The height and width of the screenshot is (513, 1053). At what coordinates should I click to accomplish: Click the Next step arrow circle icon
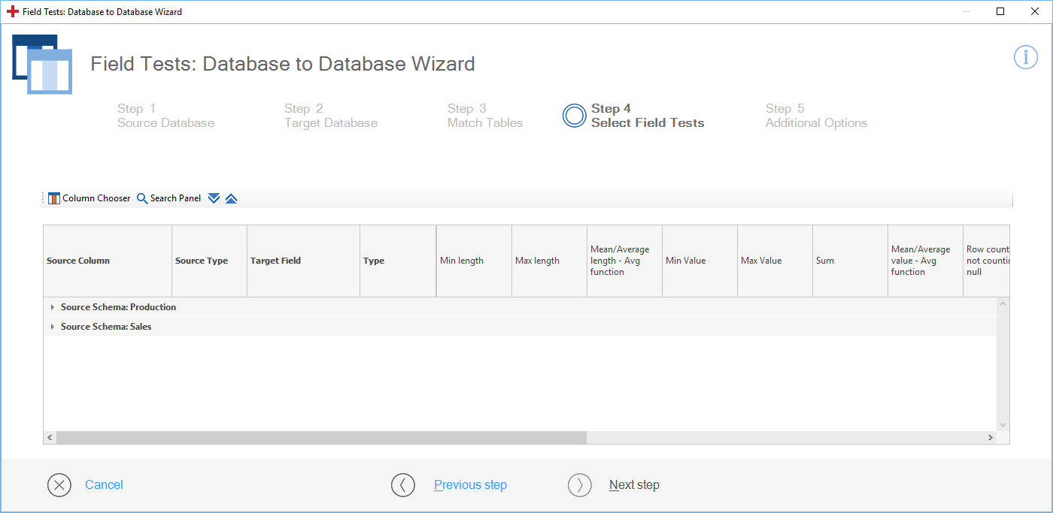pos(580,485)
